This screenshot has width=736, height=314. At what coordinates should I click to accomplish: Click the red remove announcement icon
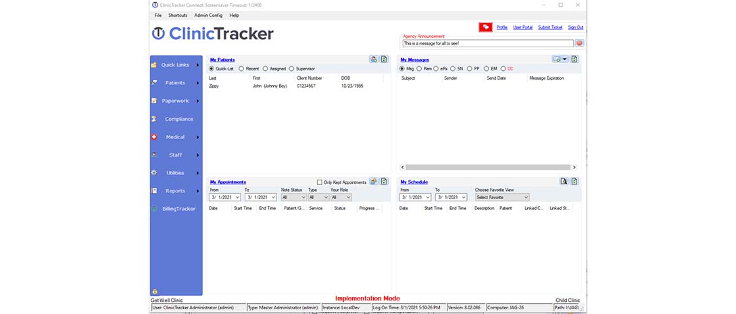click(x=579, y=43)
